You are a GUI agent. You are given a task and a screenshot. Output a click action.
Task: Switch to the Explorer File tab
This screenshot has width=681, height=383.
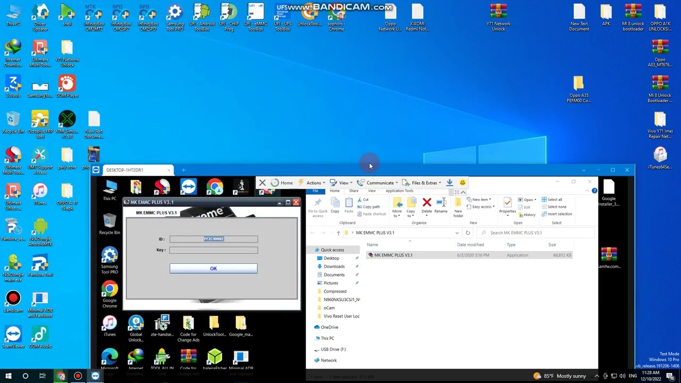(x=315, y=190)
